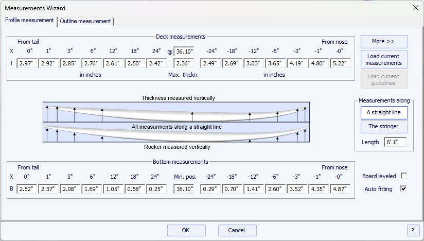Edit deck thickness at 0" from tail
The width and height of the screenshot is (424, 241).
pos(26,63)
